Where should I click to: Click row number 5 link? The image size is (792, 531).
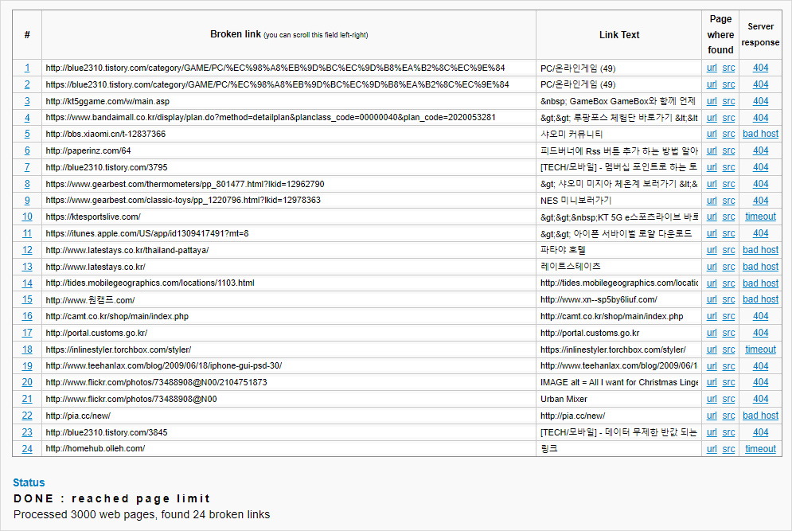tap(27, 134)
